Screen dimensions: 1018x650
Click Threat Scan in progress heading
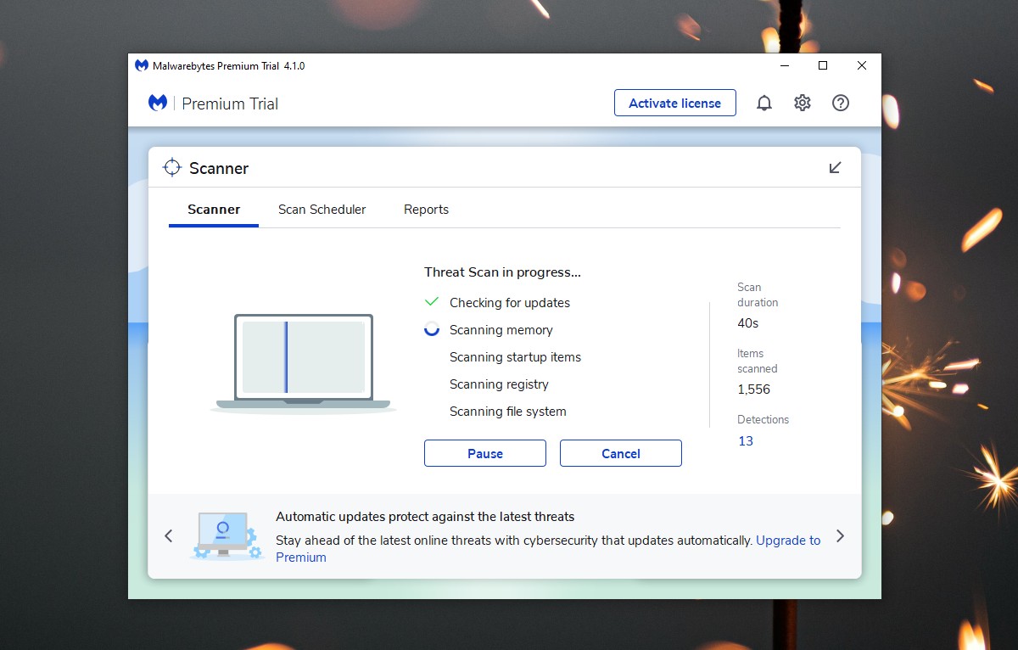pos(502,272)
